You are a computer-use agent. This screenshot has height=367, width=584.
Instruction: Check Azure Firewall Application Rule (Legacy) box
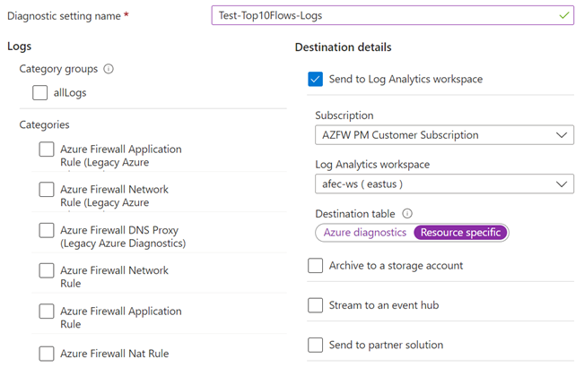pos(47,149)
